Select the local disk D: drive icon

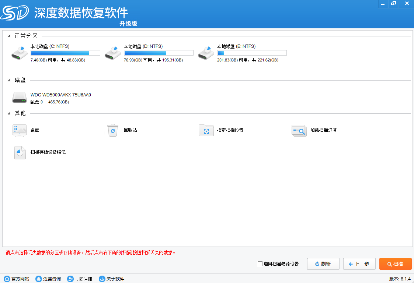[x=113, y=53]
